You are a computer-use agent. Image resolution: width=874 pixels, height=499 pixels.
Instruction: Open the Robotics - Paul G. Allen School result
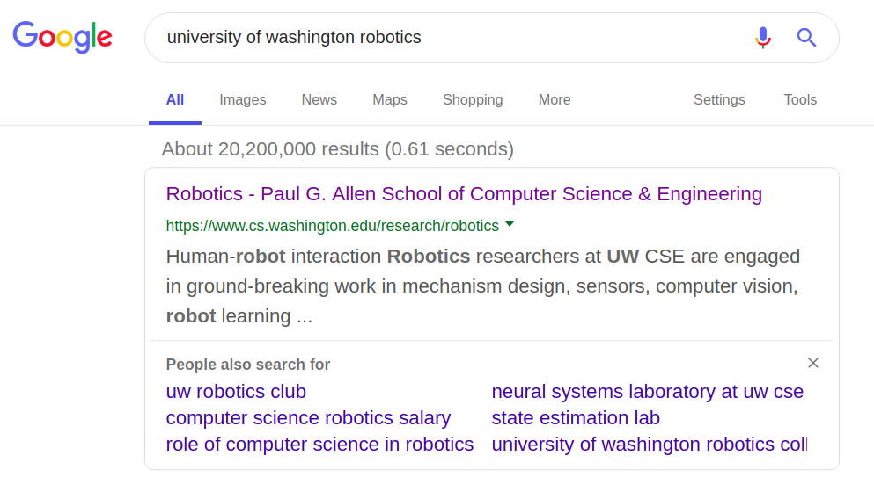point(464,193)
